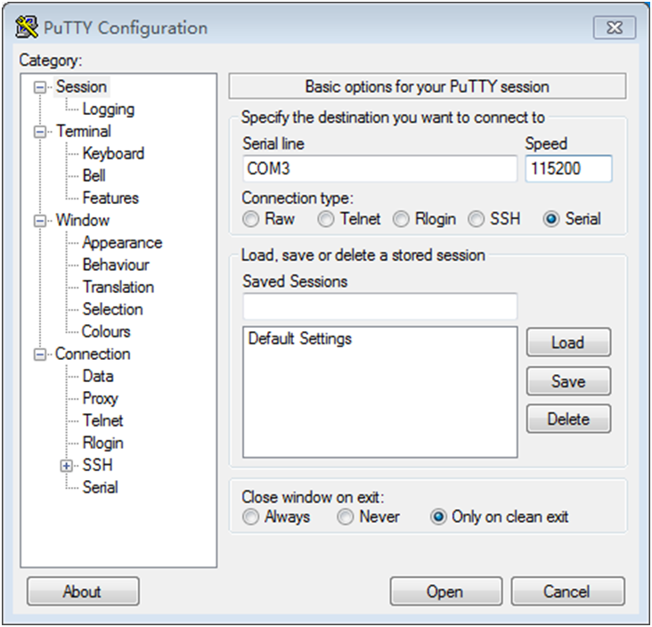This screenshot has width=652, height=627.
Task: Focus the Saved Sessions name field
Action: coord(379,306)
